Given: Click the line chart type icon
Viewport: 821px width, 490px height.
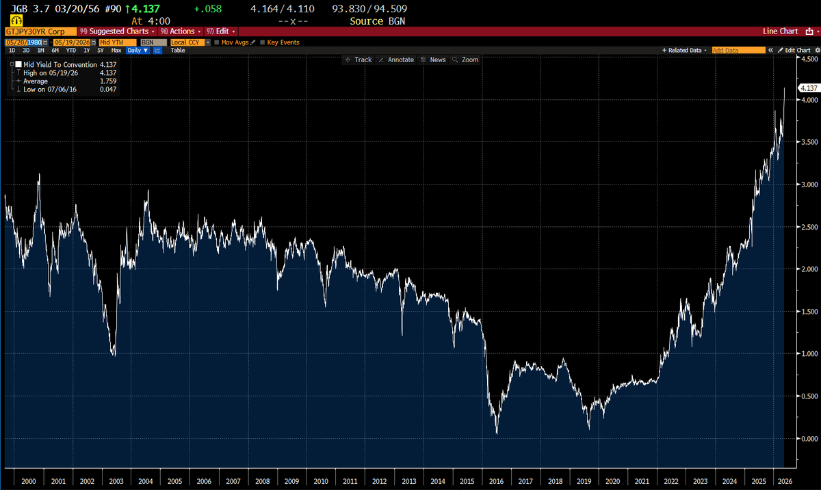Looking at the screenshot, I should (157, 50).
